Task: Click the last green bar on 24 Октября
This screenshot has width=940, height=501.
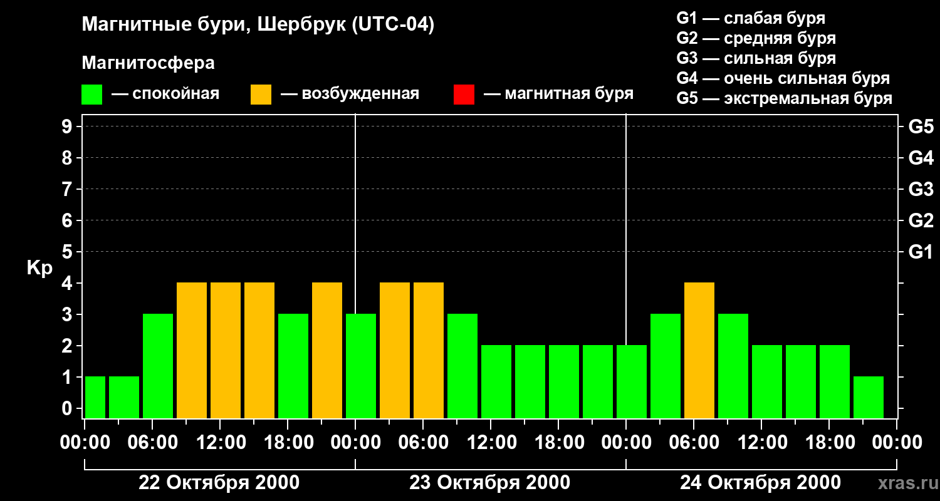Action: [869, 397]
